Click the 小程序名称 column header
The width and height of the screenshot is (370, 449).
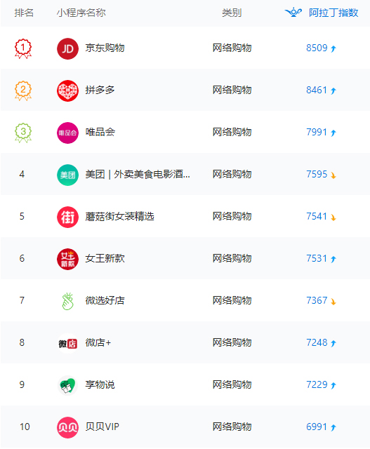81,13
